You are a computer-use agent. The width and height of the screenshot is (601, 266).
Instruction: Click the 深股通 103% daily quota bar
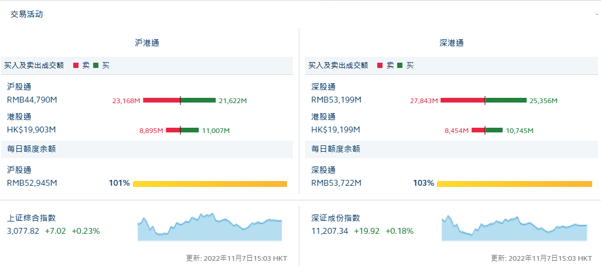514,184
